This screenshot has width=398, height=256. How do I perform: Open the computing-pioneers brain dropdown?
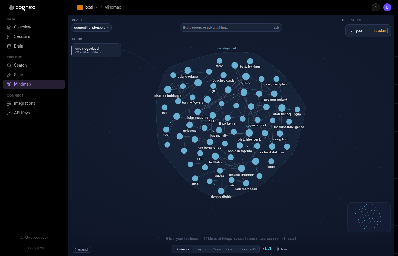91,28
